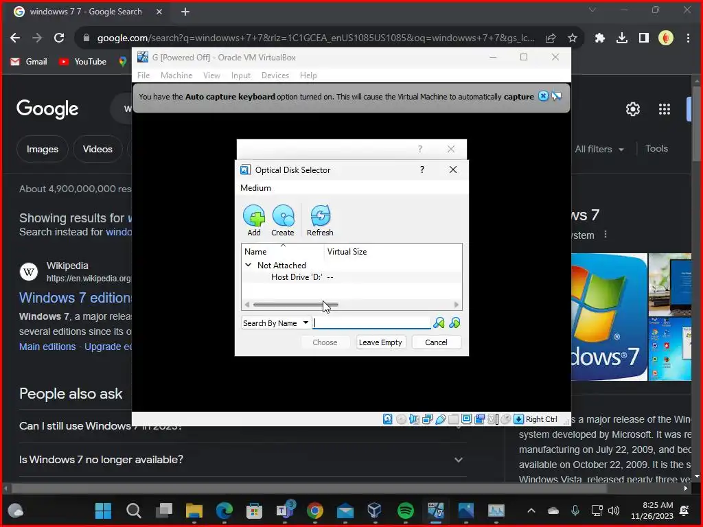Click the search text field in the selector

(371, 323)
